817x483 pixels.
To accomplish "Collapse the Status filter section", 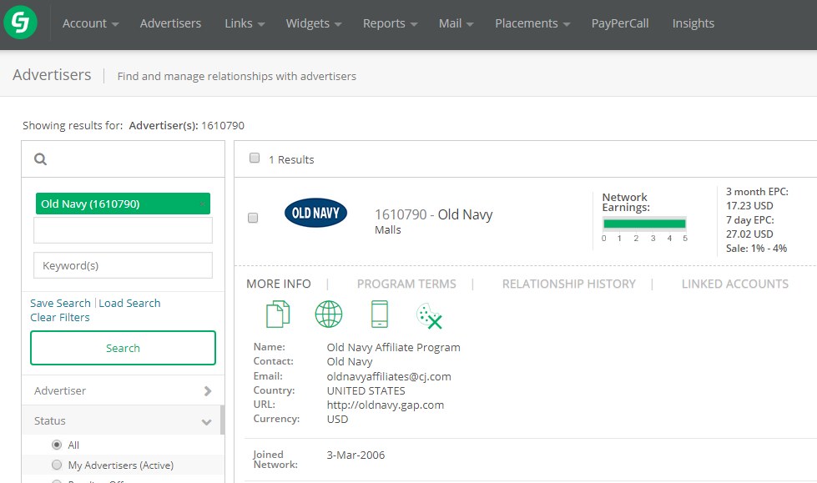I will pyautogui.click(x=206, y=421).
